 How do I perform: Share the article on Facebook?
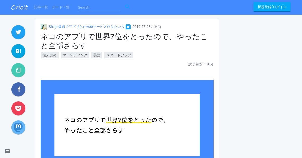[x=18, y=89]
